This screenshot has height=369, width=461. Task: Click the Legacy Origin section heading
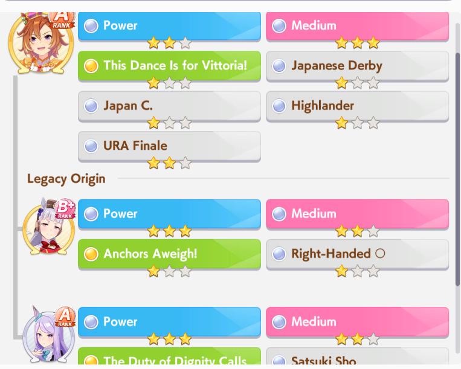[x=66, y=179]
